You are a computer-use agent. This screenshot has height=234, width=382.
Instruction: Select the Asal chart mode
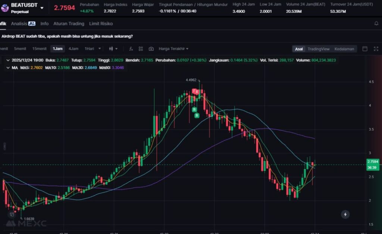pos(299,49)
